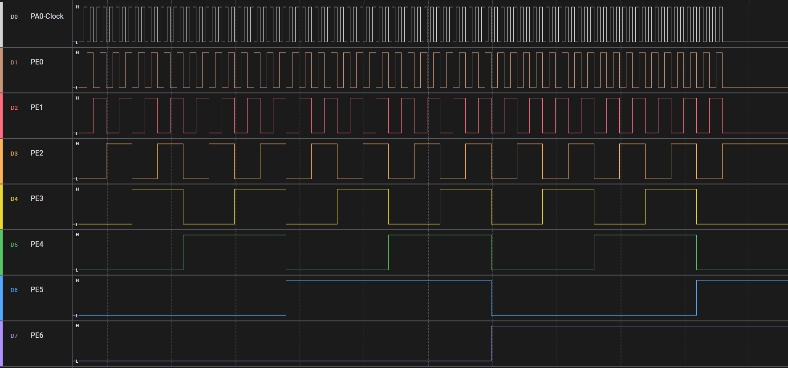Click the first high pulse on PE3
This screenshot has width=788, height=368.
[157, 190]
